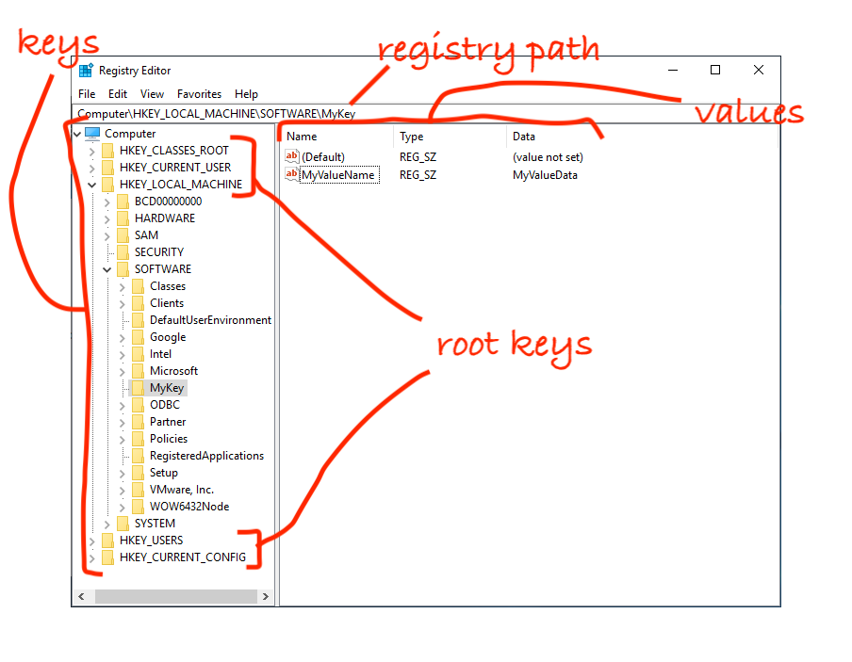852x662 pixels.
Task: Click the horizontal scrollbar right arrow
Action: coord(267,597)
